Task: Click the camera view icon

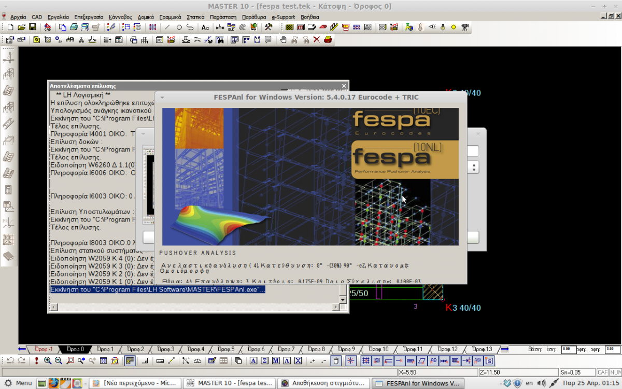Action: click(x=465, y=27)
